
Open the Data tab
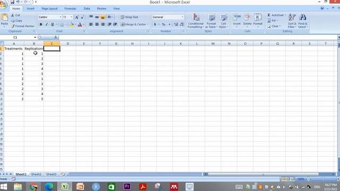coord(87,8)
